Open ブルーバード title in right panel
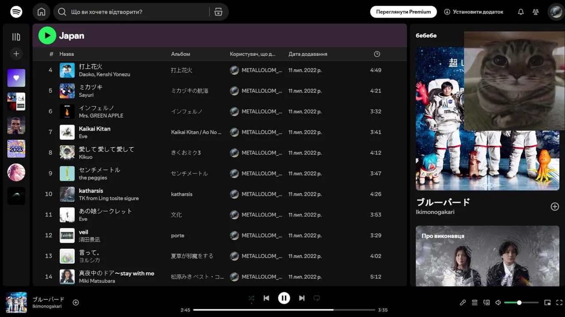565x317 pixels. pyautogui.click(x=444, y=202)
